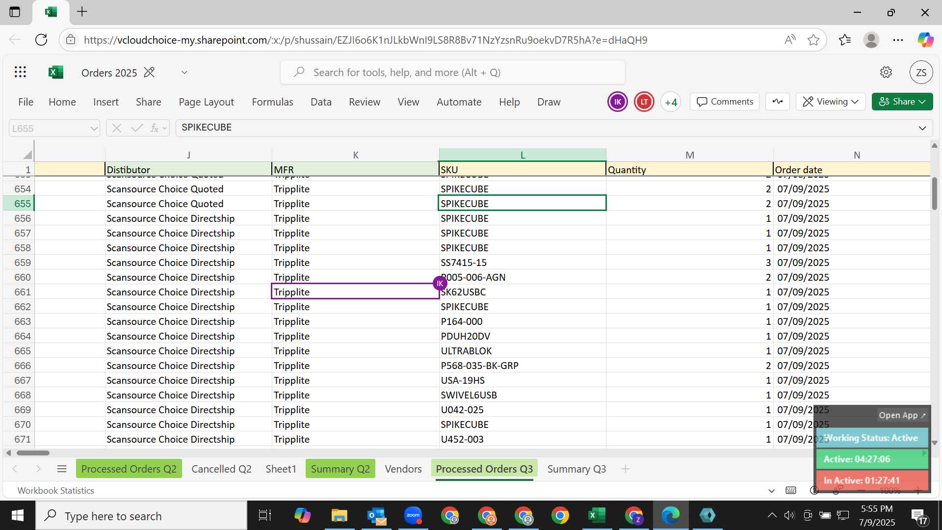Open the Automate ribbon tab

click(459, 102)
